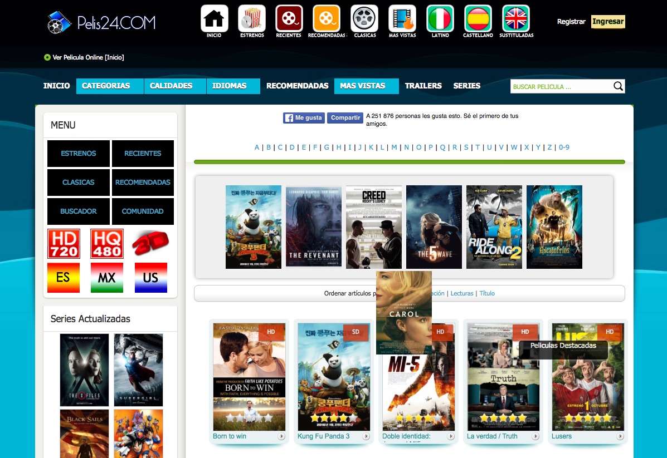Click BUSCADOR in the side menu
The height and width of the screenshot is (458, 667).
[78, 211]
